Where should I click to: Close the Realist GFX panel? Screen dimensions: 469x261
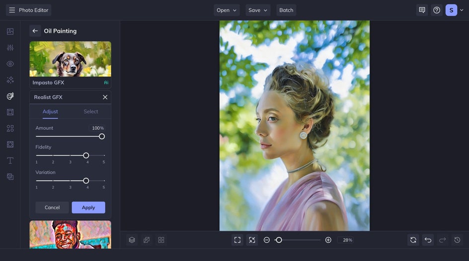(x=105, y=97)
